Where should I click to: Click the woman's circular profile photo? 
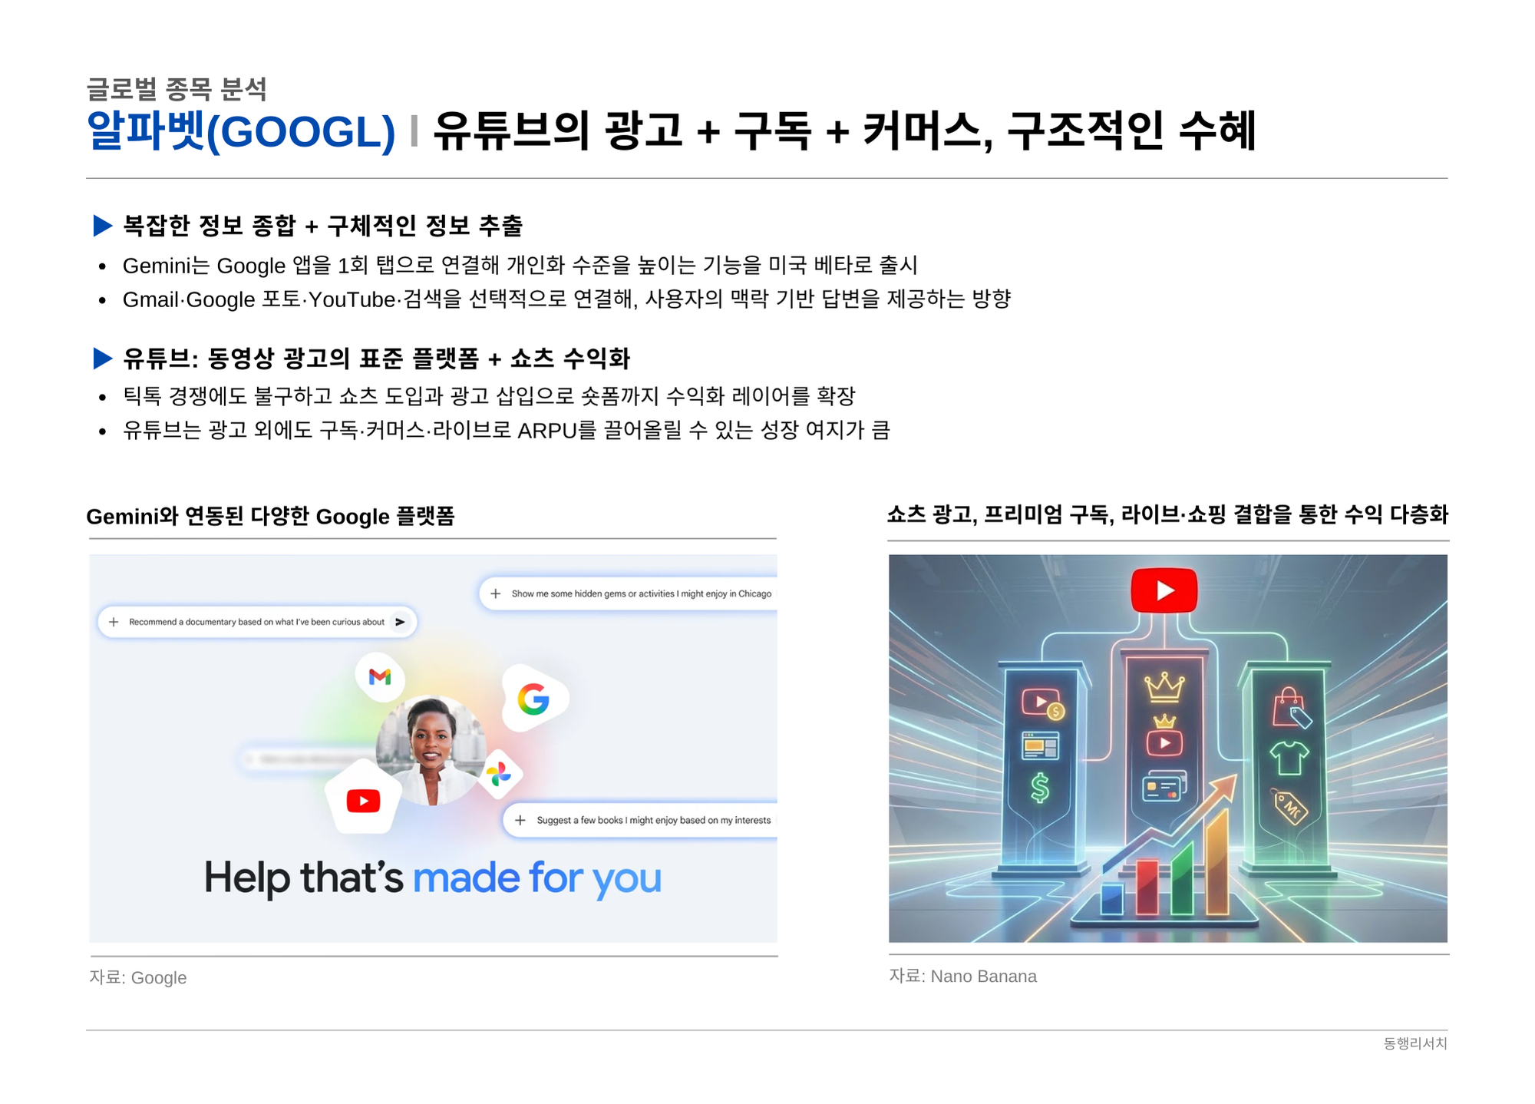(x=431, y=751)
